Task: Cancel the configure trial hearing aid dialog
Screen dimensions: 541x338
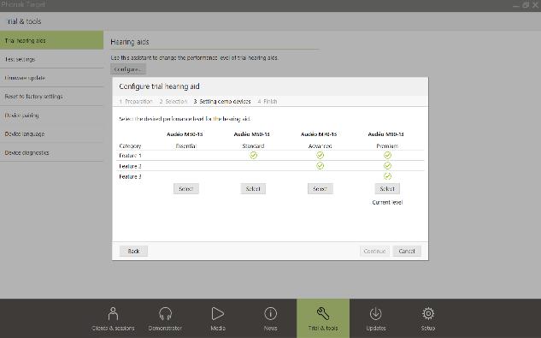Action: (407, 251)
